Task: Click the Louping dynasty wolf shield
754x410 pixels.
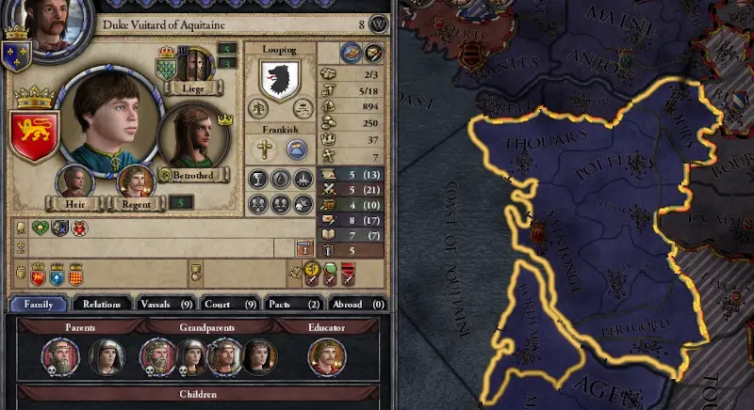Action: [x=280, y=80]
